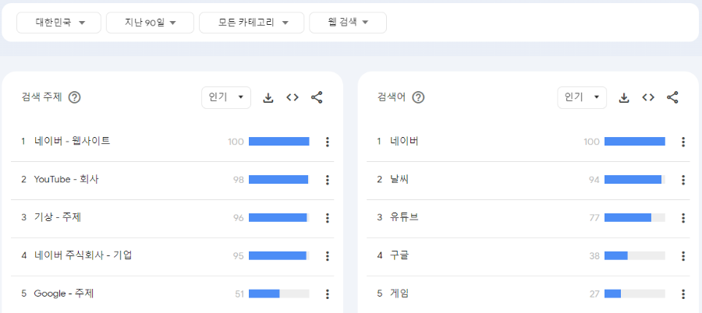Click the bar for 게임 value 27

point(635,294)
